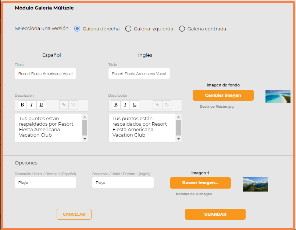Click Cambiar imagen button
The height and width of the screenshot is (230, 296).
tap(223, 95)
